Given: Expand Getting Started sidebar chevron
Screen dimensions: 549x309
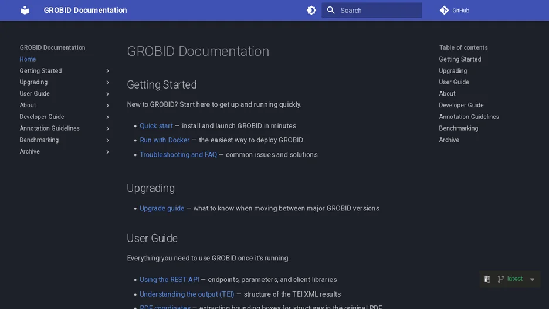Looking at the screenshot, I should (x=107, y=71).
